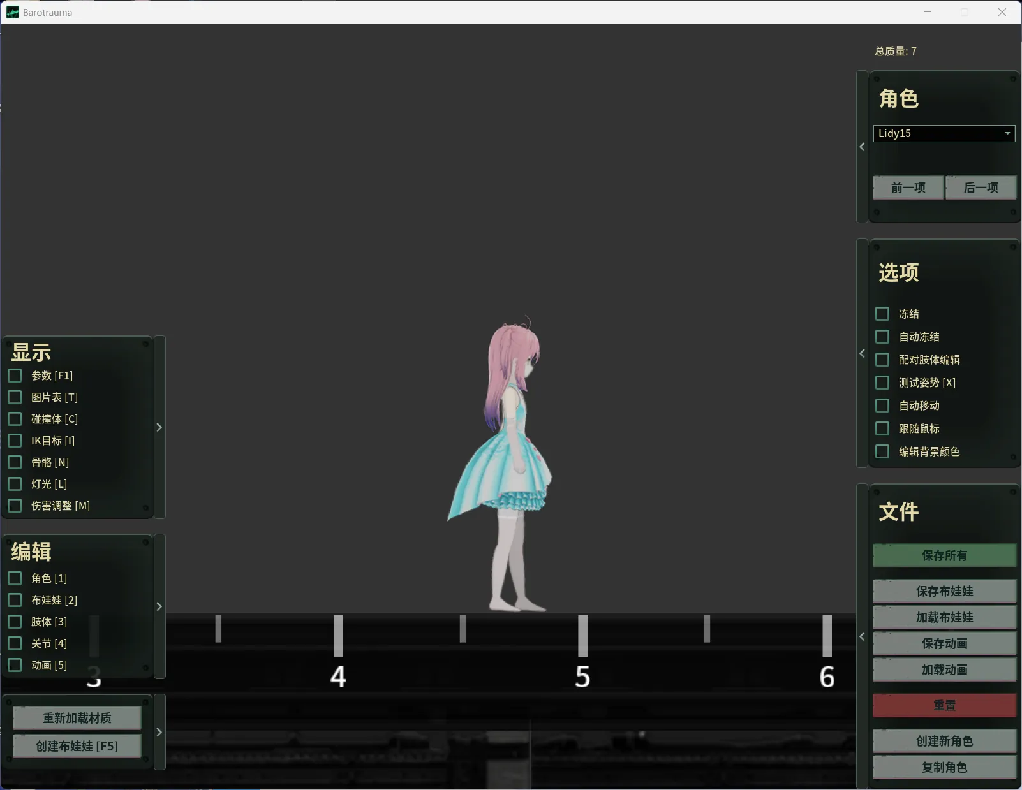The width and height of the screenshot is (1022, 790).
Task: Enable 骨骼 [N] skeleton display
Action: pos(15,462)
